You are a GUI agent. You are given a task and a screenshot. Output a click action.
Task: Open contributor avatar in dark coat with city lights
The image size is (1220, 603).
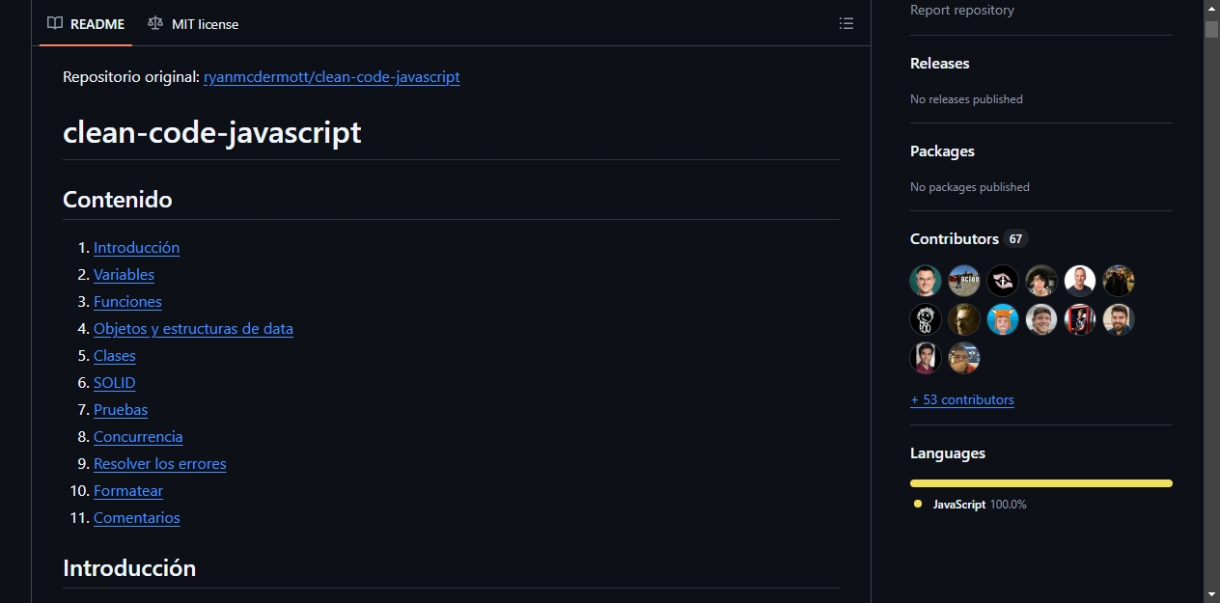click(x=1119, y=281)
